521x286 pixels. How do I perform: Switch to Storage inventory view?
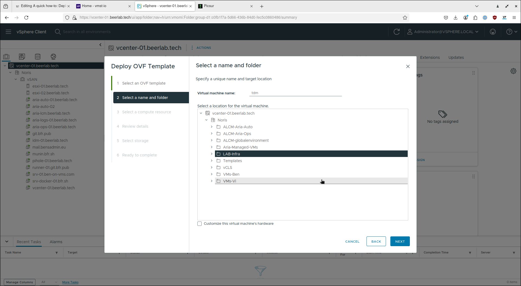pos(38,57)
